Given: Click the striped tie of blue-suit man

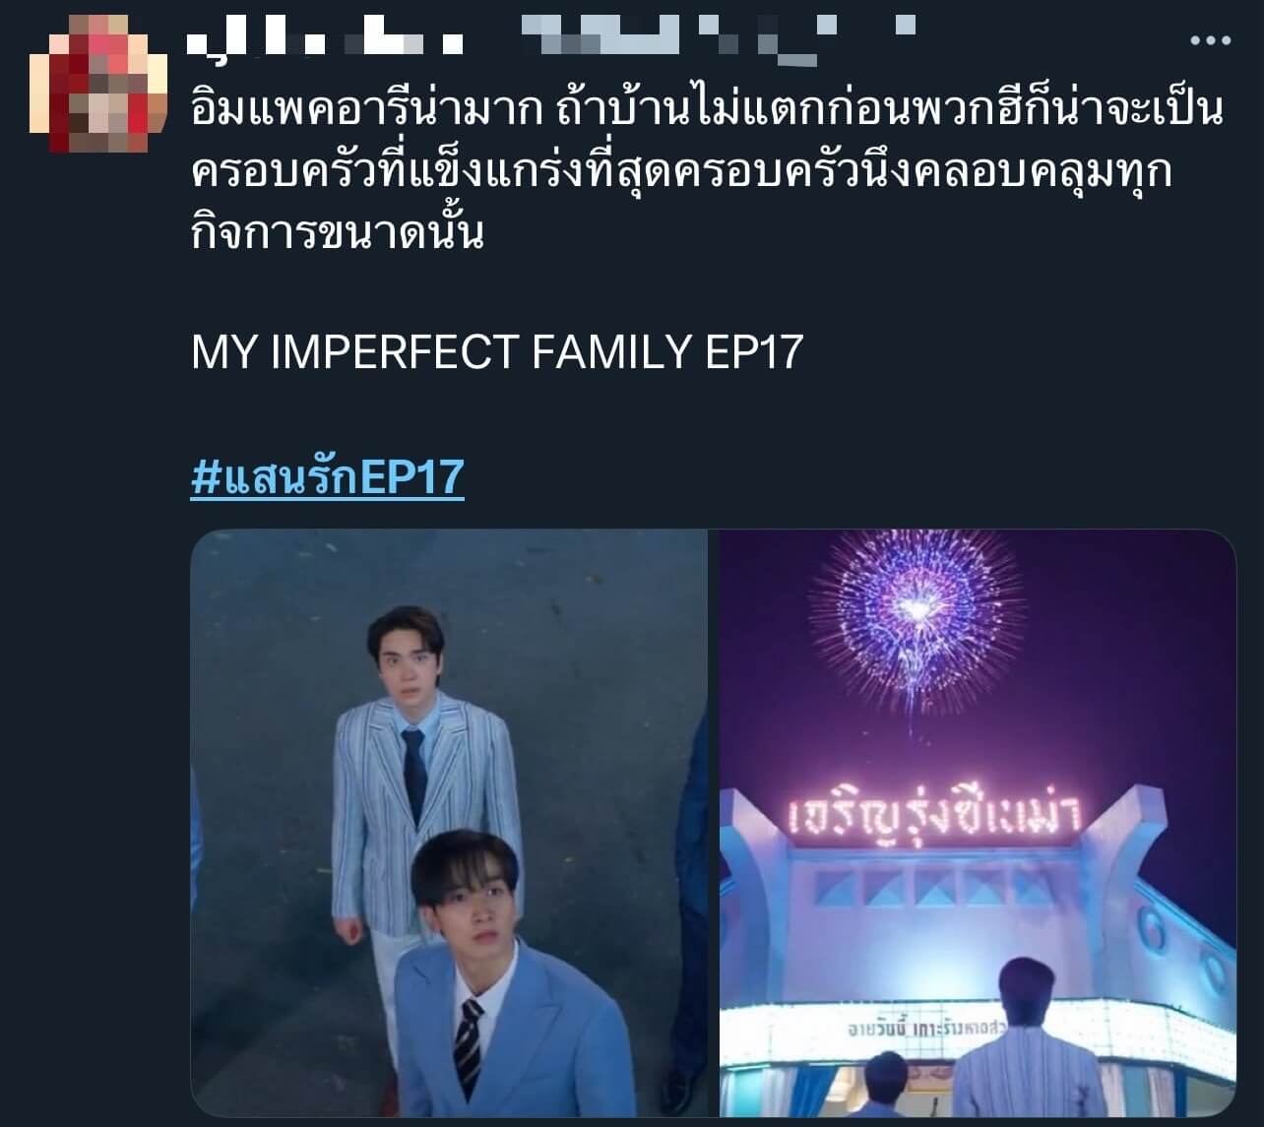Looking at the screenshot, I should coord(468,1049).
